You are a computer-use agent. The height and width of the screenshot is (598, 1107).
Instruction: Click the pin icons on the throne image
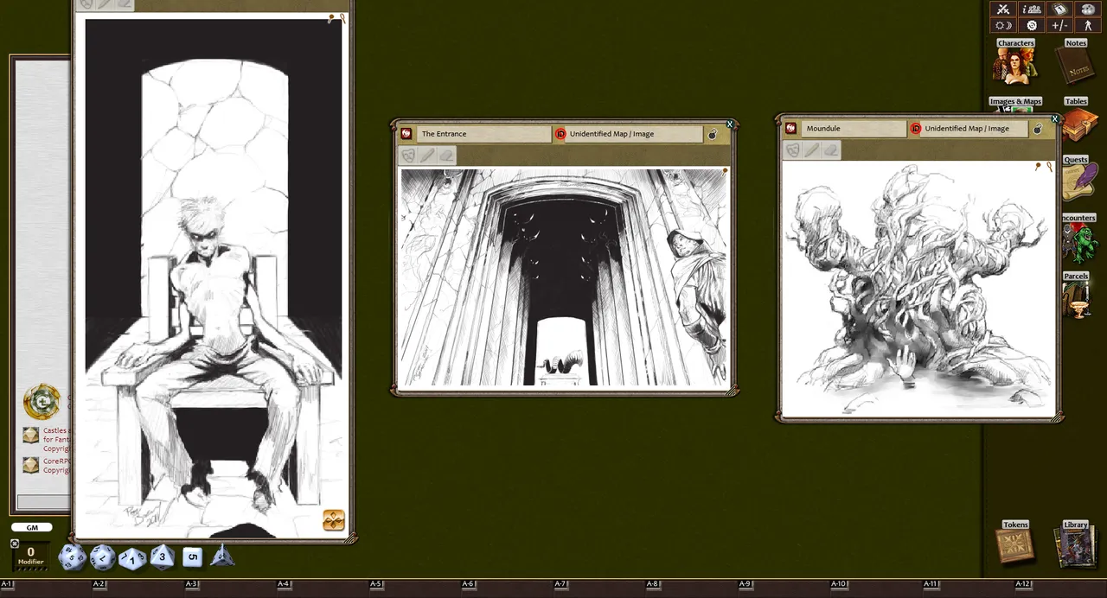(x=336, y=18)
